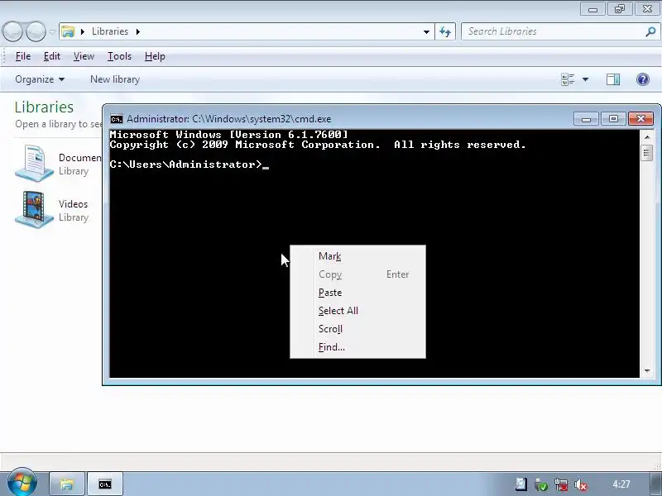Screen dimensions: 662x496
Task: Click the change view icon in Explorer toolbar
Action: (x=568, y=79)
